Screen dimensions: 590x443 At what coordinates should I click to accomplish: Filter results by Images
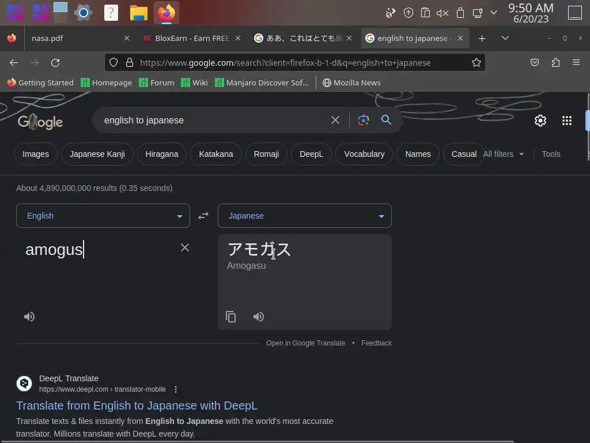click(36, 154)
